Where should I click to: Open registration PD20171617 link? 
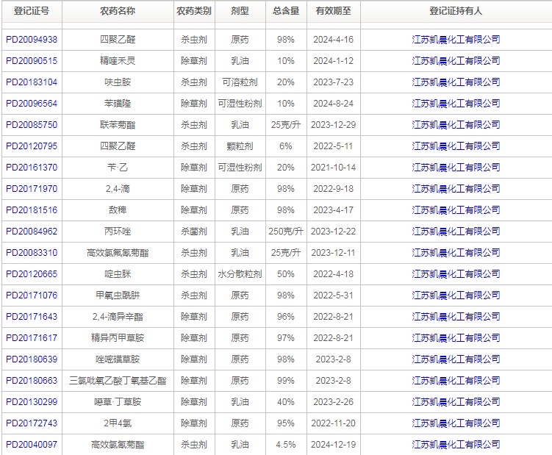[x=32, y=337]
